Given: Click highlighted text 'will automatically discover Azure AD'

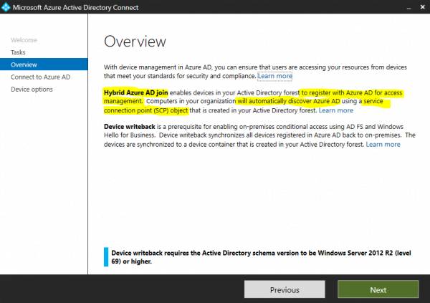Looking at the screenshot, I should (x=289, y=101).
